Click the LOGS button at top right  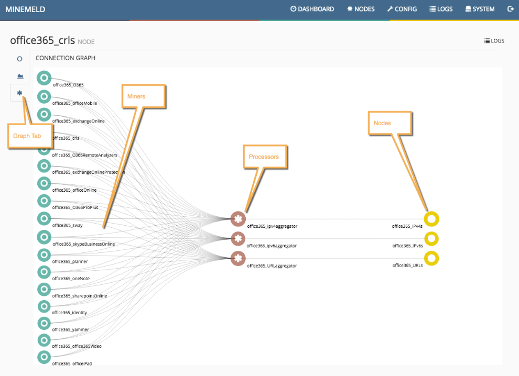click(x=494, y=40)
